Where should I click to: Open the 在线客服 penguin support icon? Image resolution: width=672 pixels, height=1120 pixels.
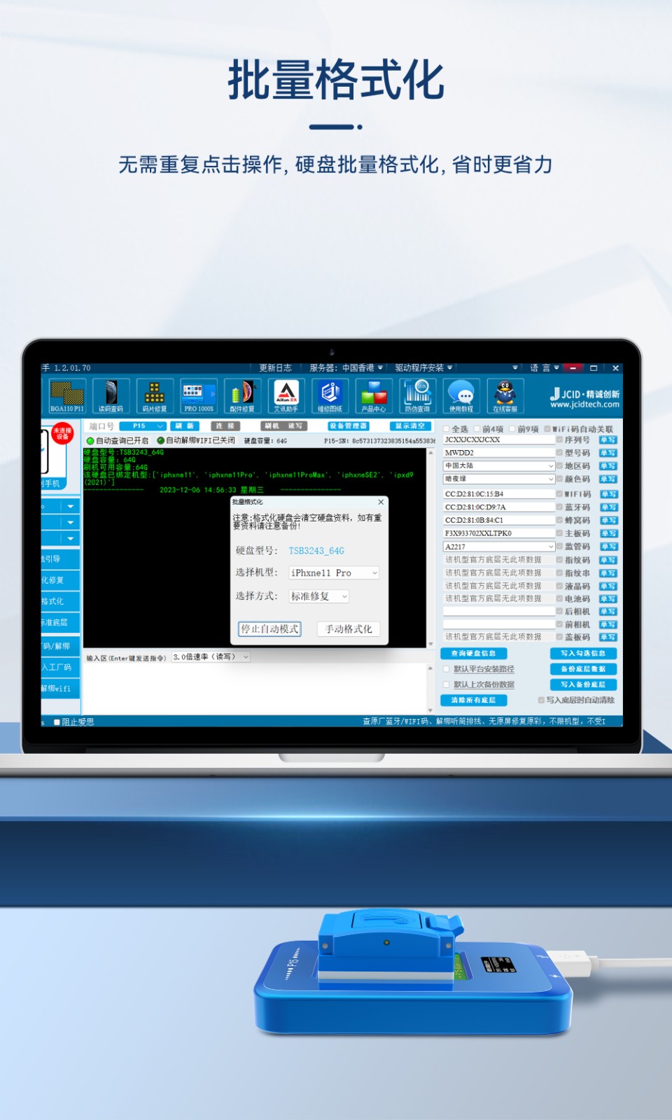pos(505,395)
